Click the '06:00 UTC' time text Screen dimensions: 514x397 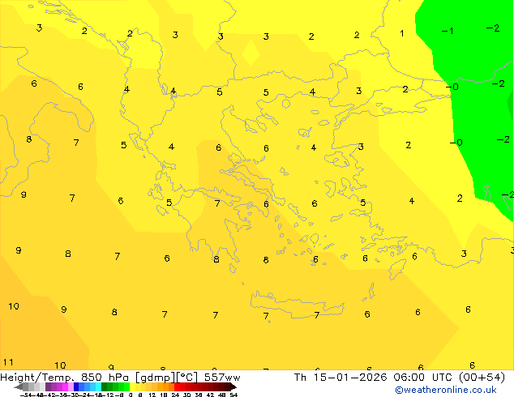[x=424, y=378]
